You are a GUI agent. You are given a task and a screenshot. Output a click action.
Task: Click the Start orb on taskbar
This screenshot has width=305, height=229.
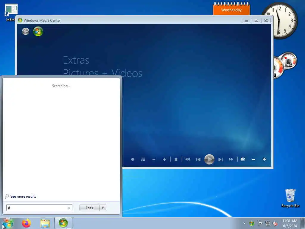coord(8,223)
